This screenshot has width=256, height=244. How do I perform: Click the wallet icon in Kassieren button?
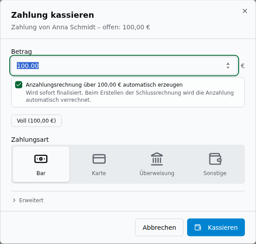coord(198,228)
